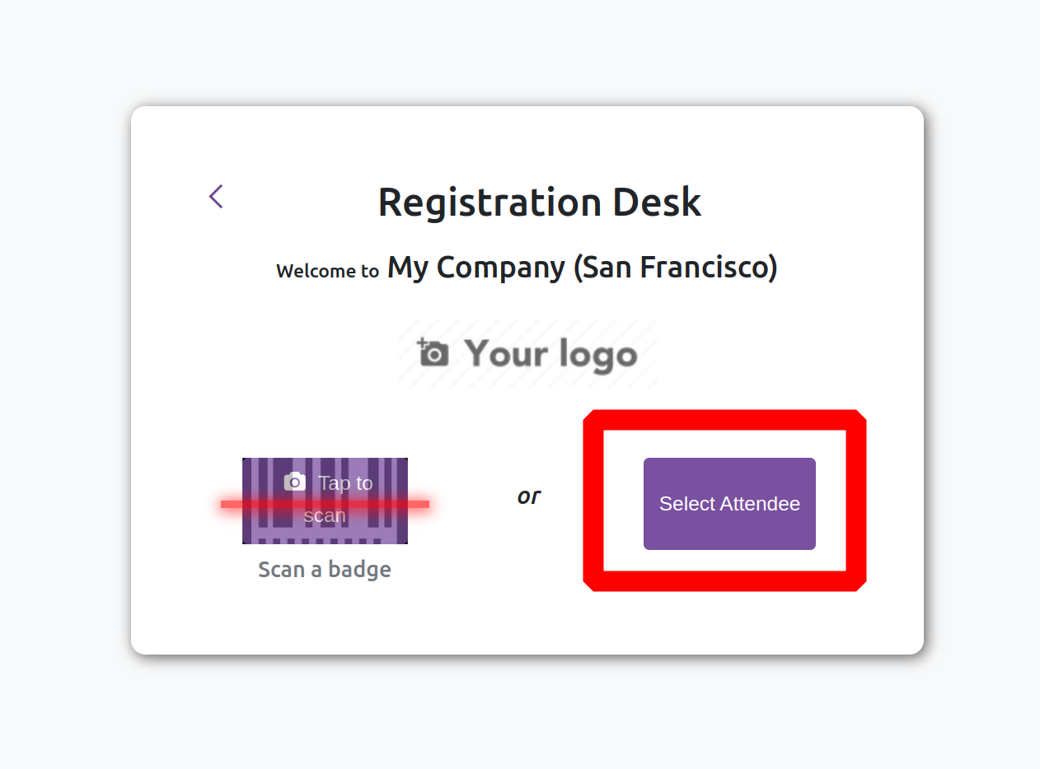Click the My Company (San Francisco) text

583,268
